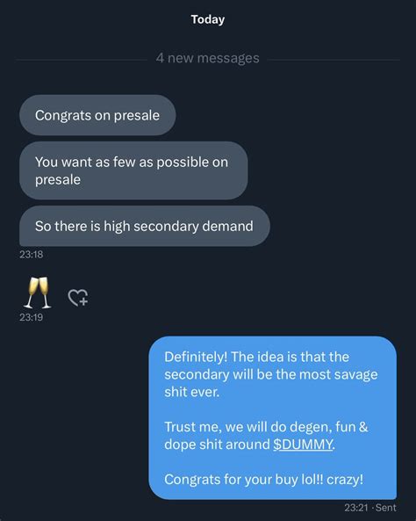
Task: Tap the 23:18 timestamp
Action: [32, 255]
